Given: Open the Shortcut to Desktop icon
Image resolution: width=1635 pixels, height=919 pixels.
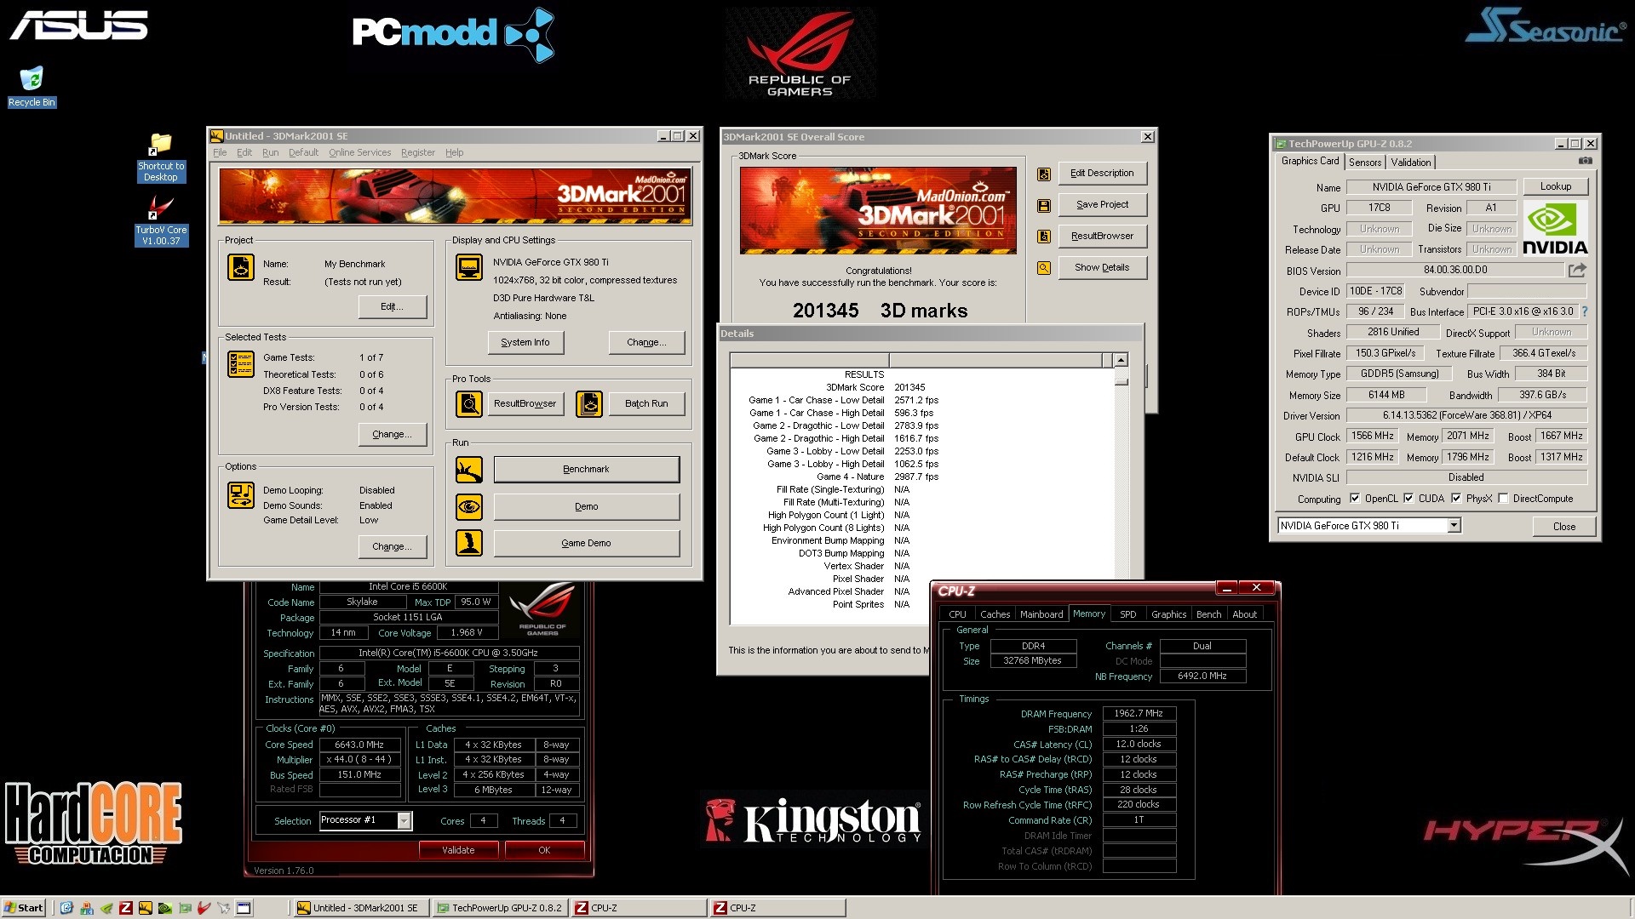Looking at the screenshot, I should click(161, 157).
